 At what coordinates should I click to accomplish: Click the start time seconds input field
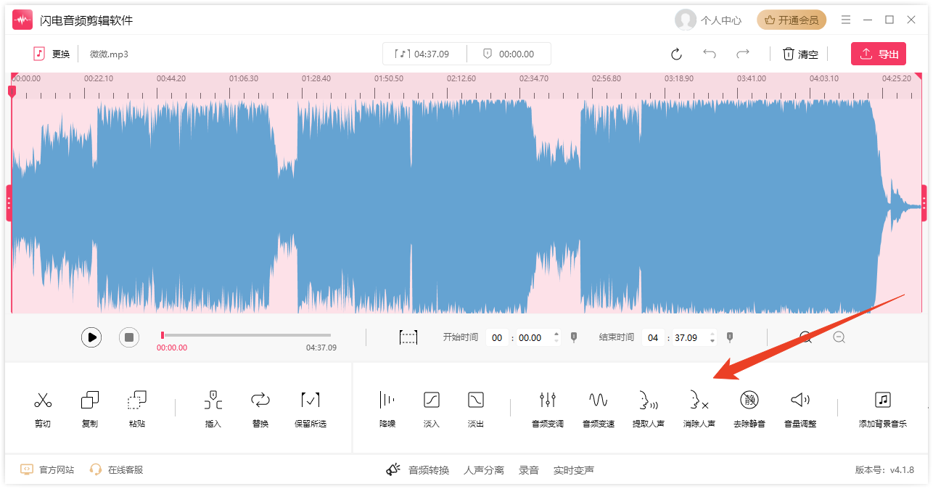tap(530, 338)
